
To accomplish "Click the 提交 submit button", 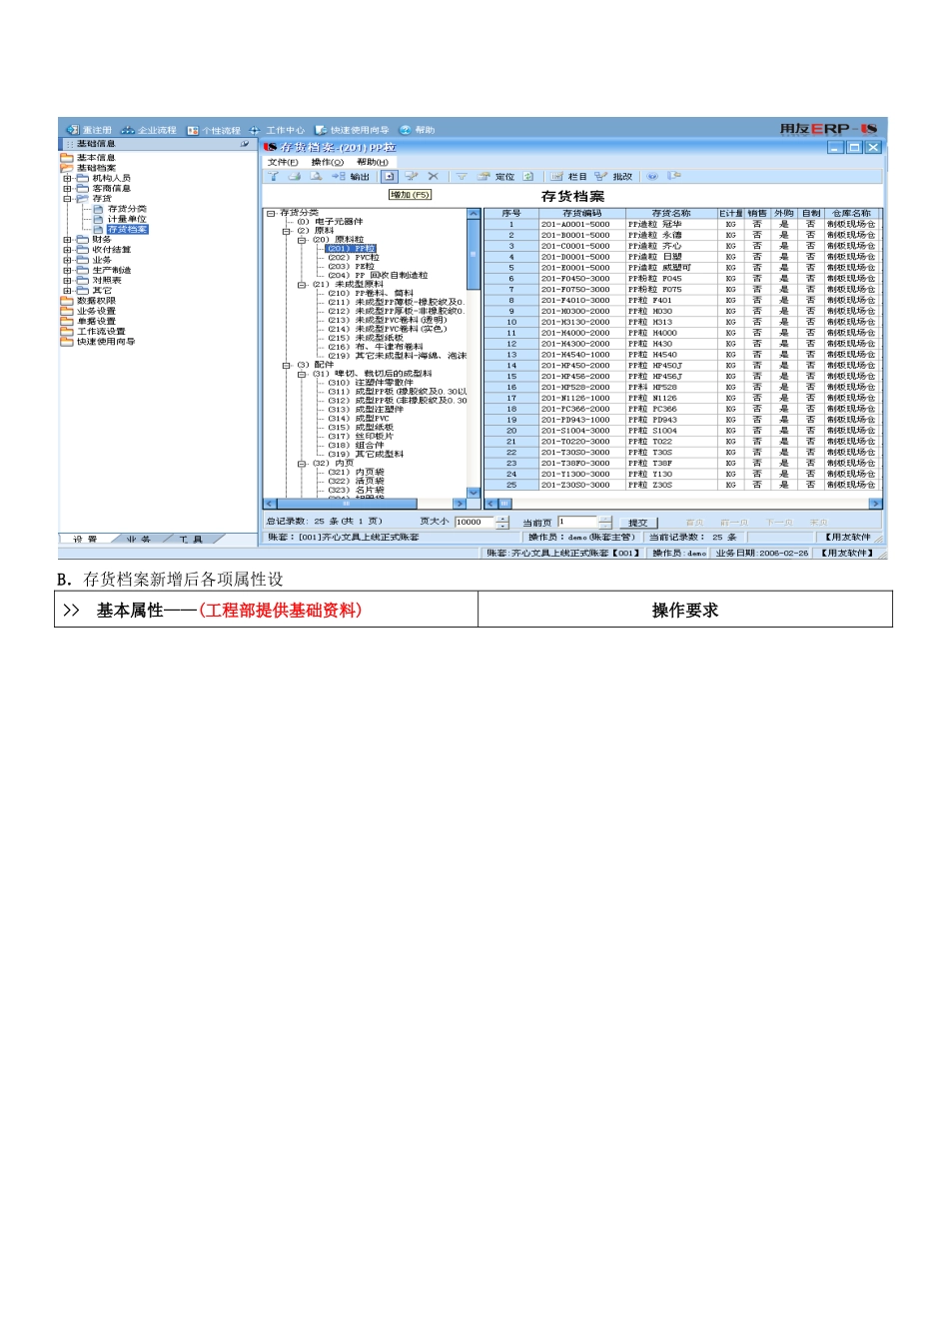I will click(x=638, y=523).
